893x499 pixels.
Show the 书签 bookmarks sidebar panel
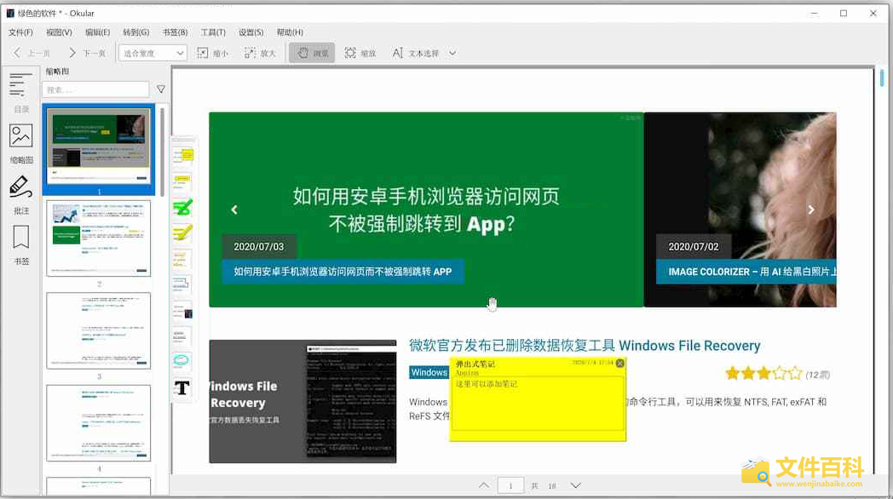(21, 245)
